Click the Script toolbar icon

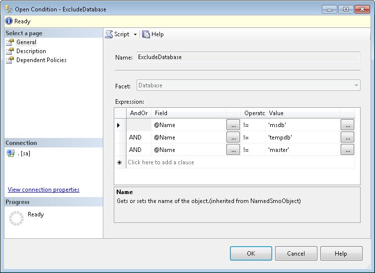point(109,34)
